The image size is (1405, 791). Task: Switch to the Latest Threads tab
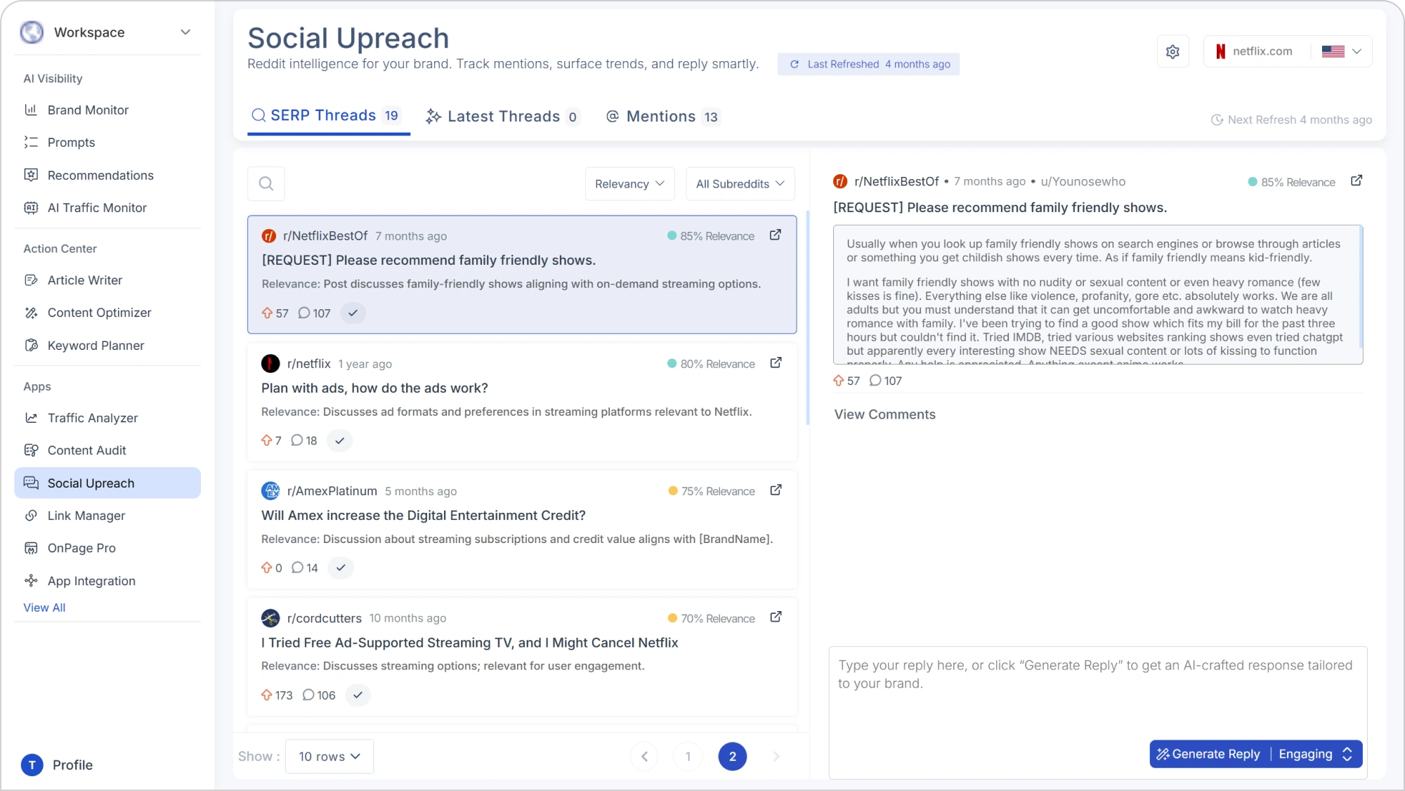[x=503, y=117]
